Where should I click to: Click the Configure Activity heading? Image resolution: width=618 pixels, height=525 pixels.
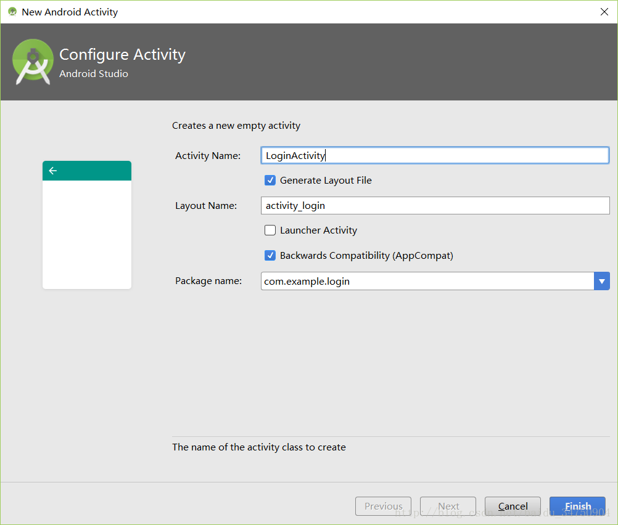click(x=122, y=55)
